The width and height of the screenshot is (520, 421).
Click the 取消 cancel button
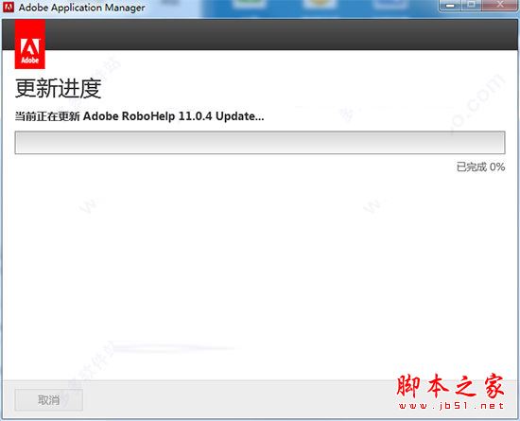click(x=49, y=400)
